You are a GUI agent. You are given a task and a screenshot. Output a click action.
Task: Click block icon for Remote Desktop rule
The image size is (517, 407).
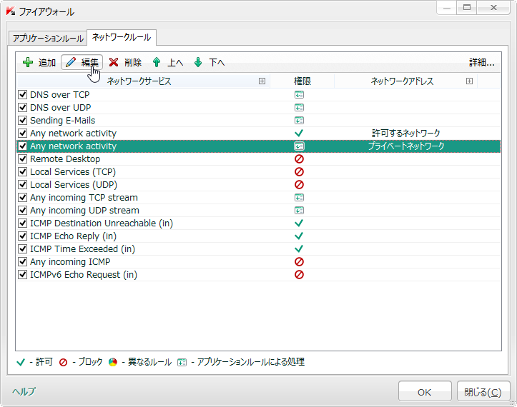coord(299,159)
